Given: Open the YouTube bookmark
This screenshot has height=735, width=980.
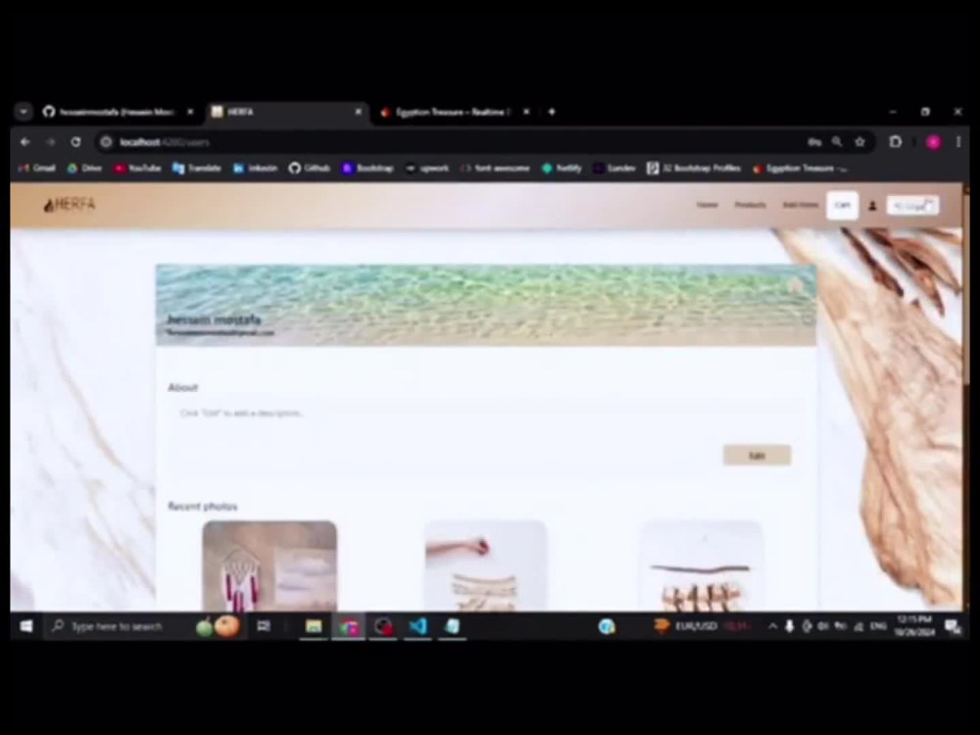Looking at the screenshot, I should pyautogui.click(x=137, y=169).
